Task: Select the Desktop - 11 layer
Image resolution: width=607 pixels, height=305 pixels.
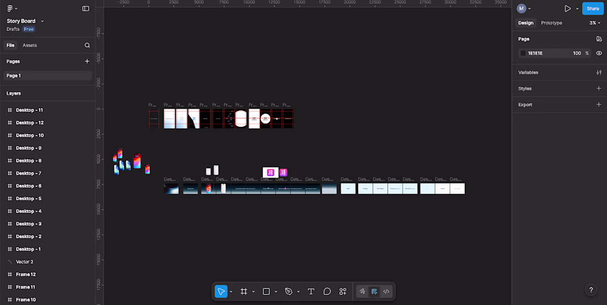Action: [29, 110]
